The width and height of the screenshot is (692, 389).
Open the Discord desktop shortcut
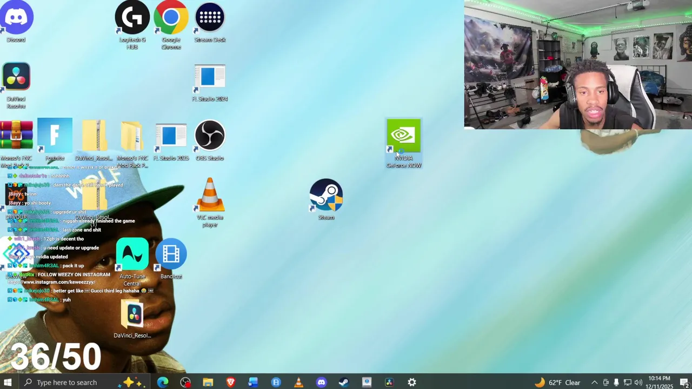16,22
